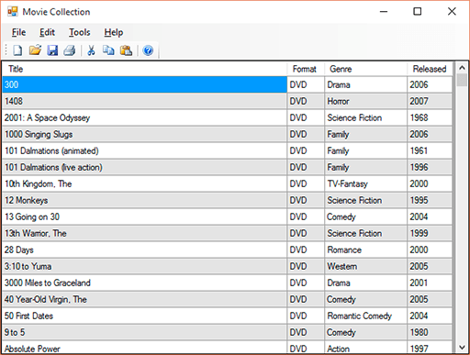Click the New document toolbar icon

coord(17,50)
